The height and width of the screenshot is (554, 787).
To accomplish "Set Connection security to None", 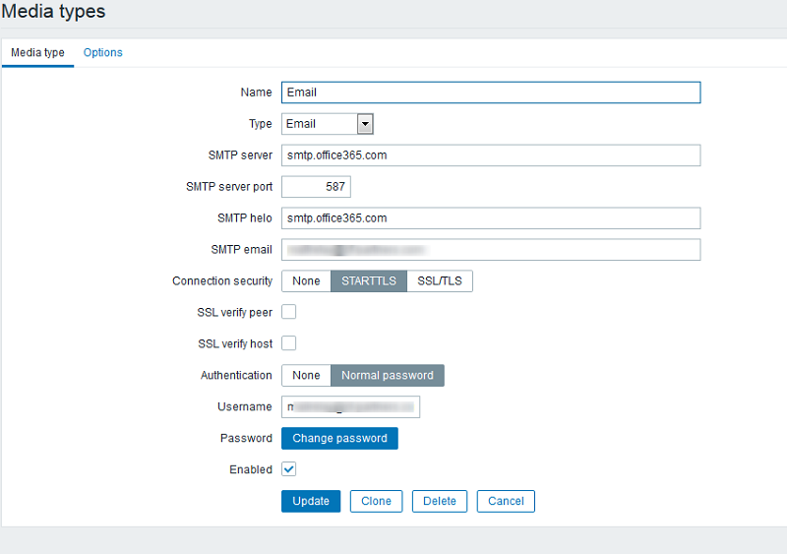I will tap(306, 281).
